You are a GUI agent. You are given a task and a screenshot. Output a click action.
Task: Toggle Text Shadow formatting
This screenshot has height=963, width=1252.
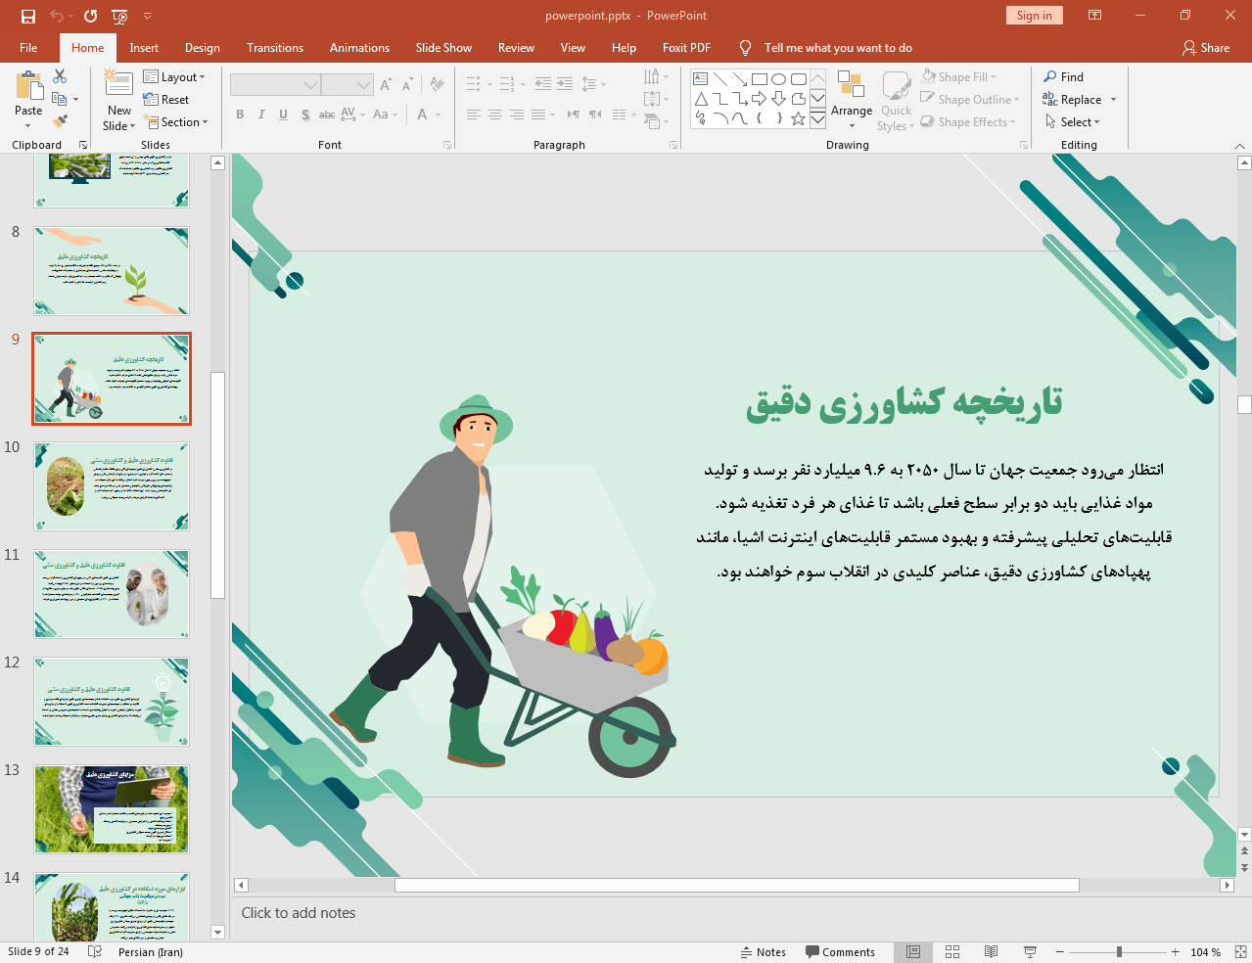click(x=305, y=115)
